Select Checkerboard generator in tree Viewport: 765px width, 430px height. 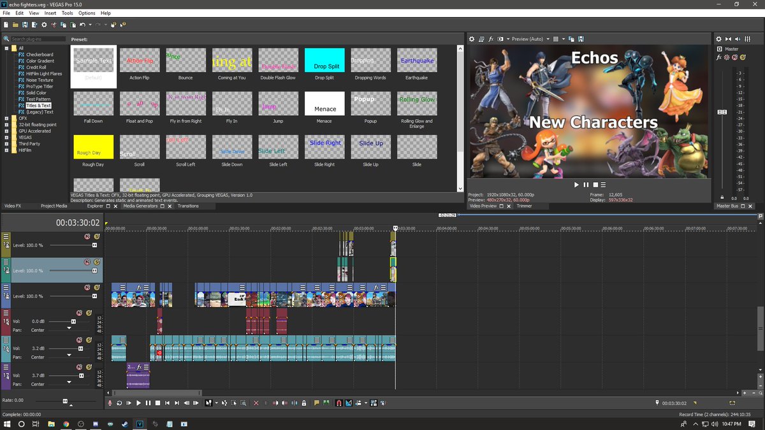(x=40, y=55)
